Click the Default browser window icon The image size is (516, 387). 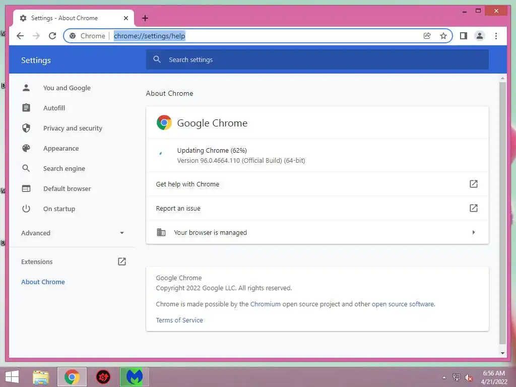click(26, 188)
